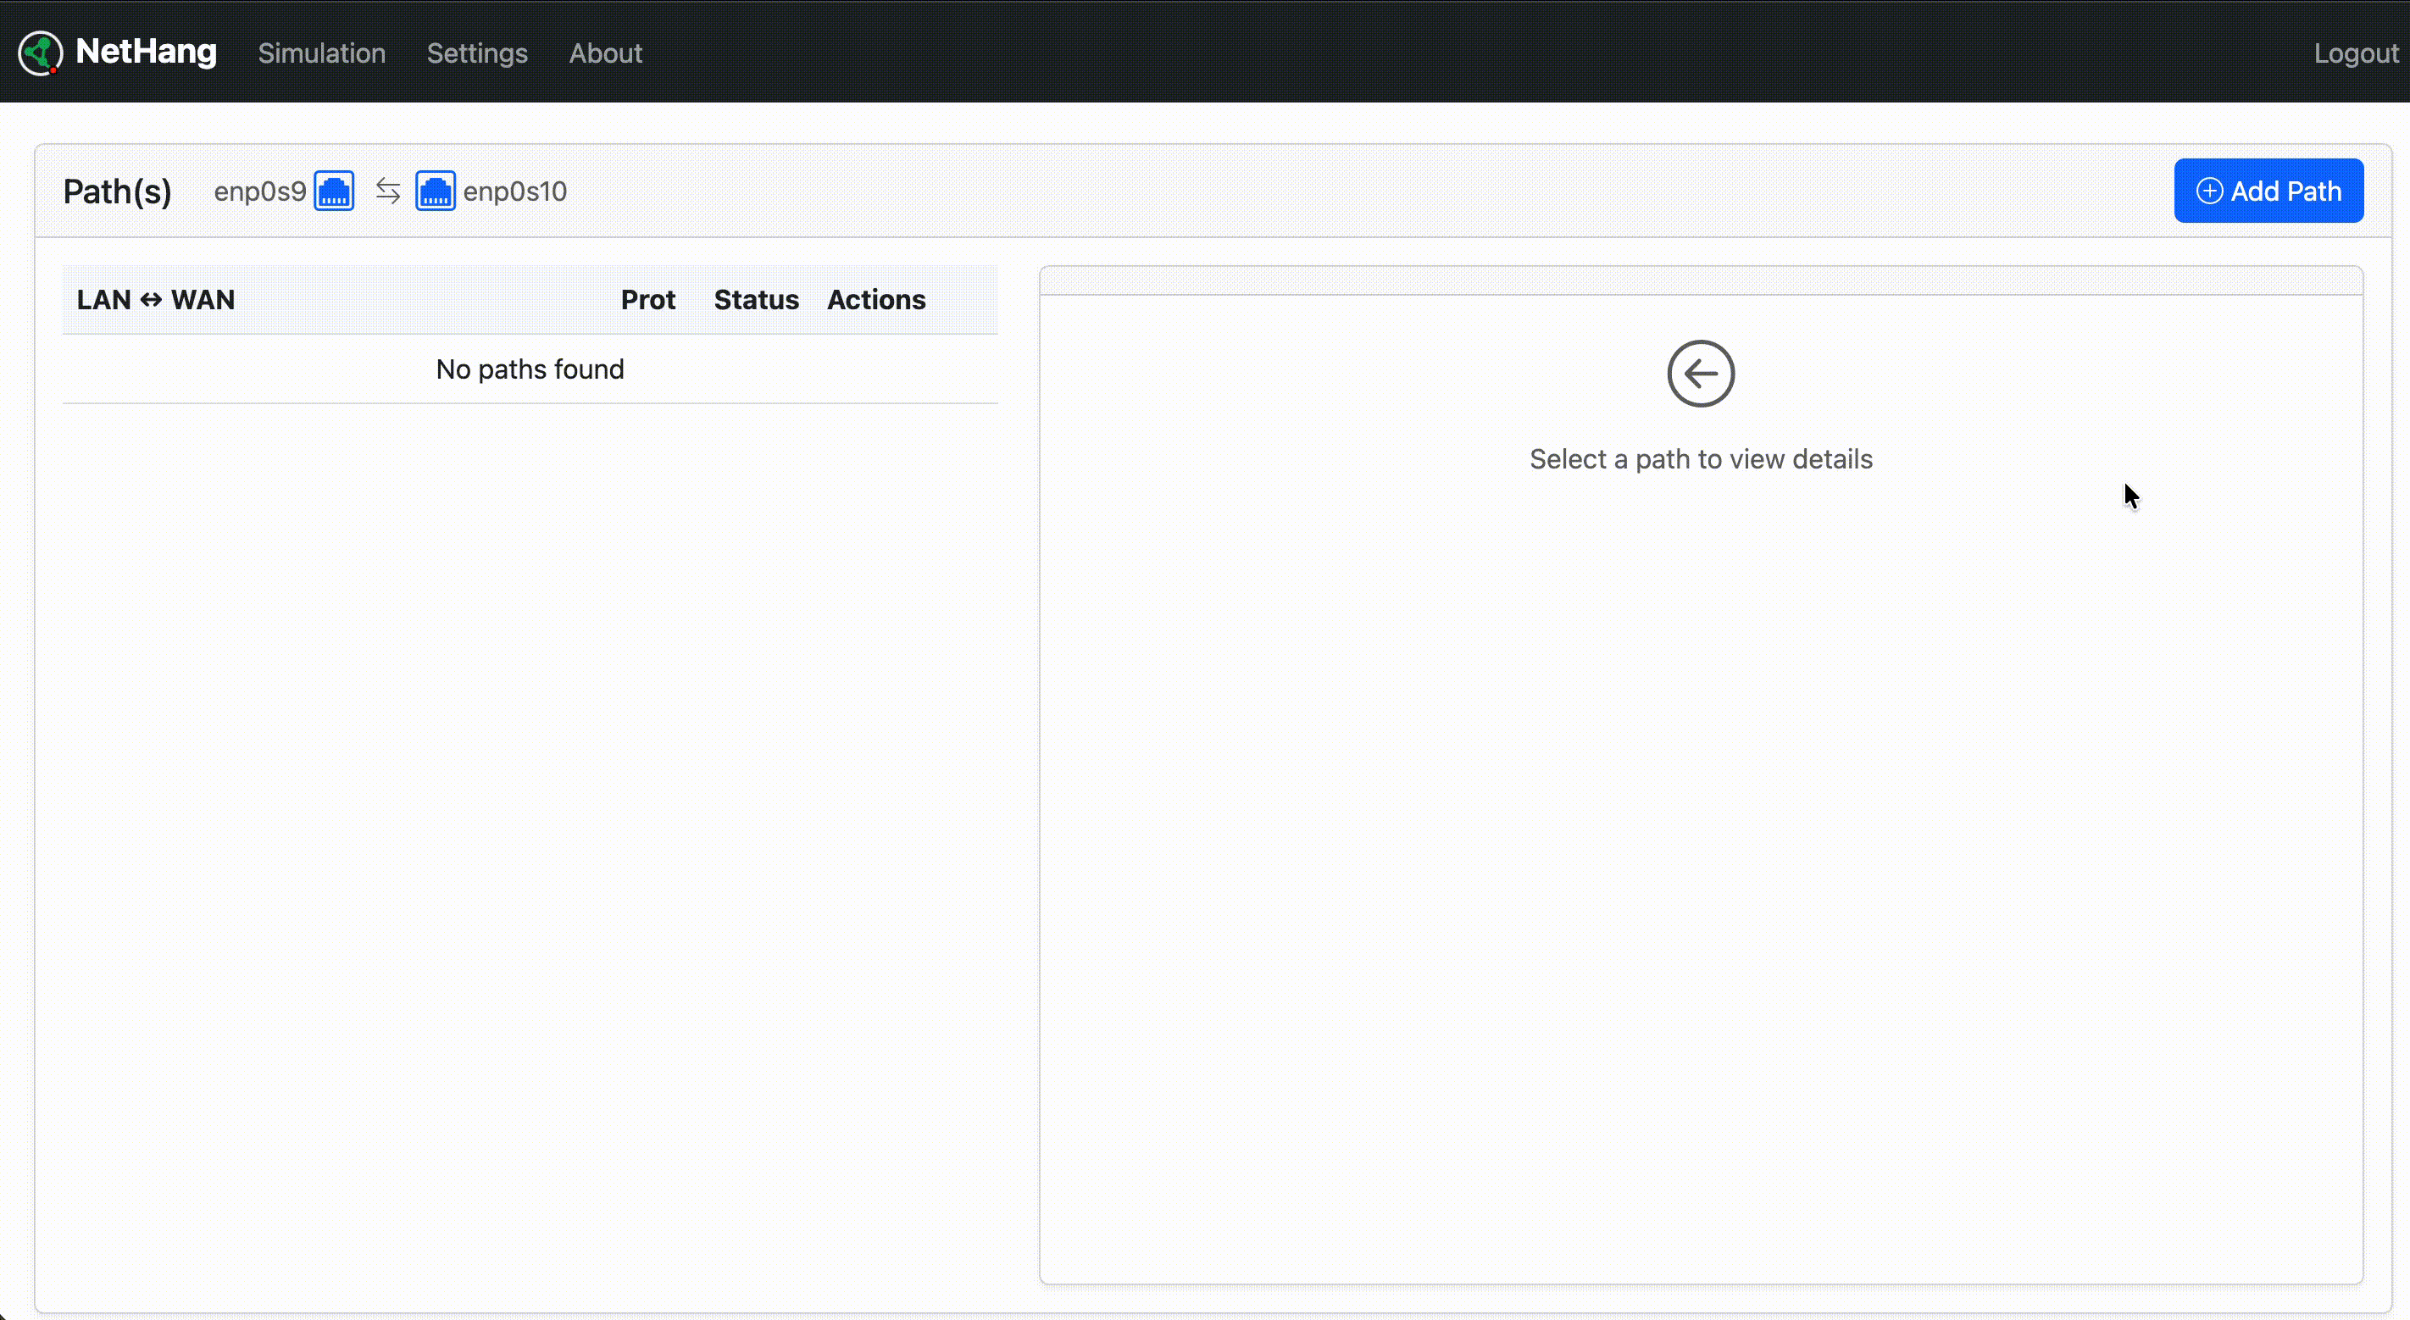Click the swap arrows between interfaces

point(387,191)
